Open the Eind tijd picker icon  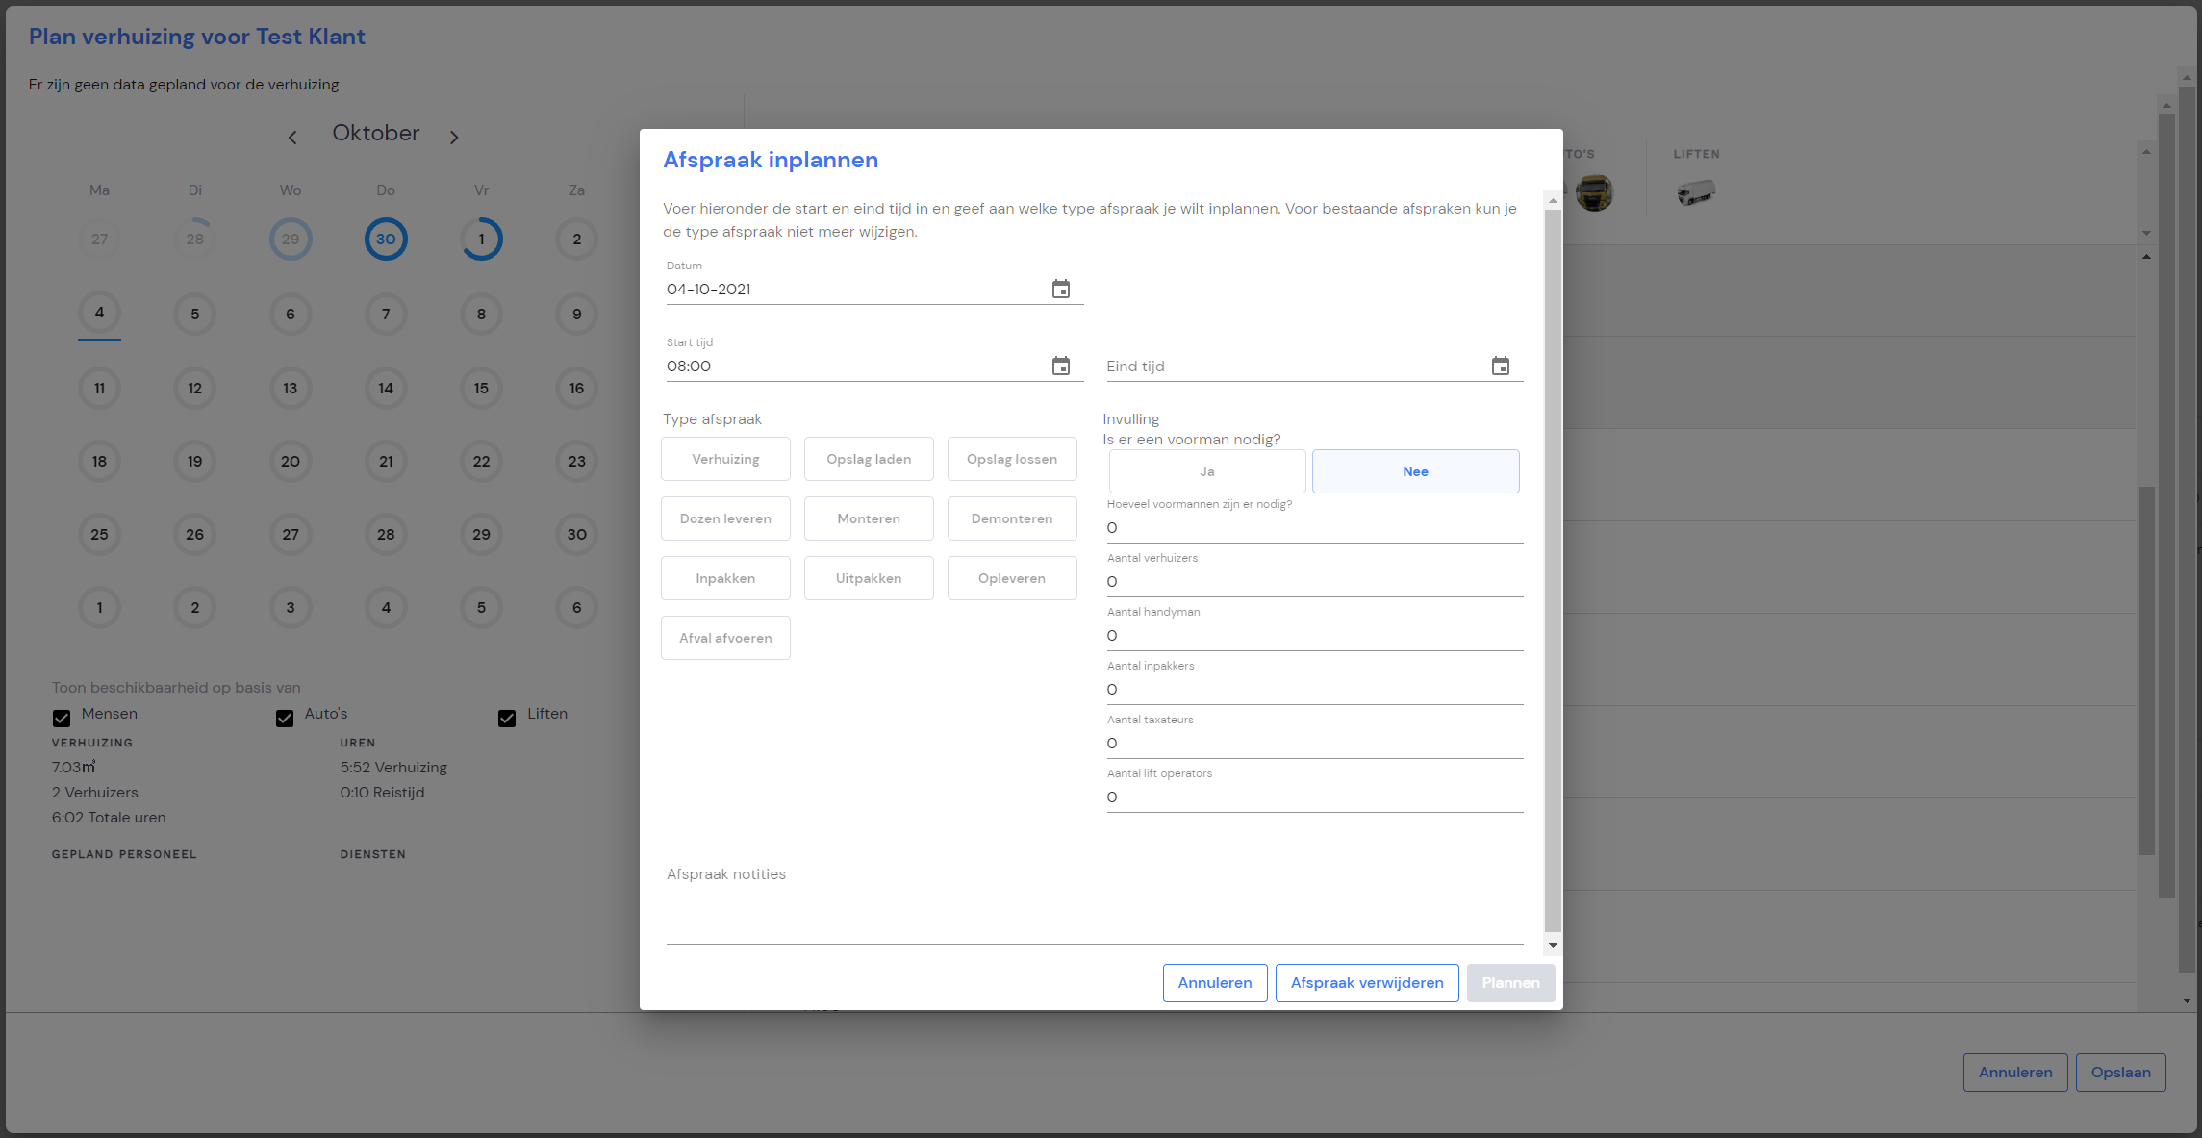pyautogui.click(x=1500, y=366)
